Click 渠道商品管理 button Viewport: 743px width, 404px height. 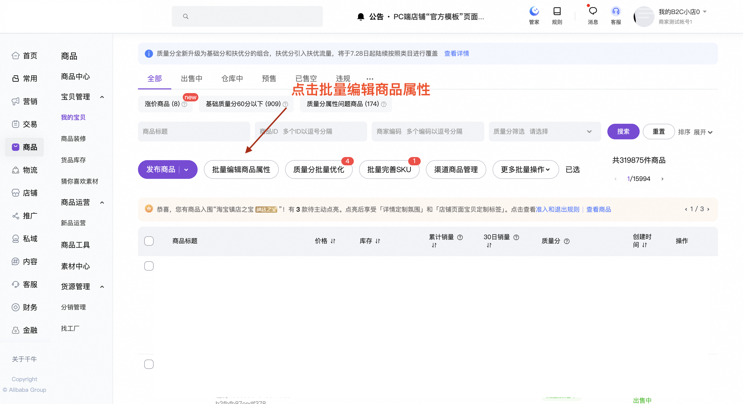tap(456, 170)
